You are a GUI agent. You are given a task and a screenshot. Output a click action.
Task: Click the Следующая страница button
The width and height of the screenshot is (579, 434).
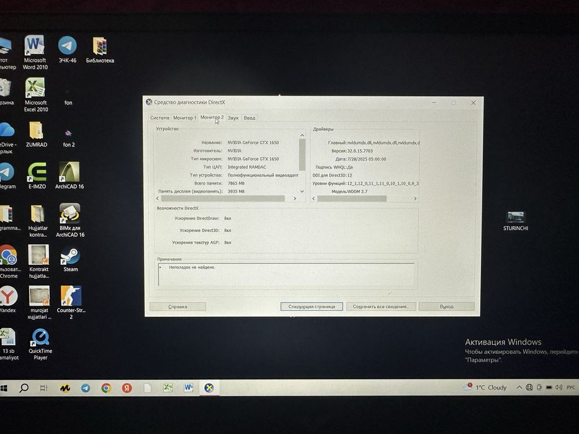click(312, 307)
